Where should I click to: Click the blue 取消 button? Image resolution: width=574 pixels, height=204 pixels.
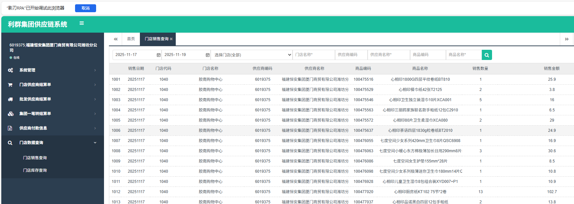(x=86, y=8)
